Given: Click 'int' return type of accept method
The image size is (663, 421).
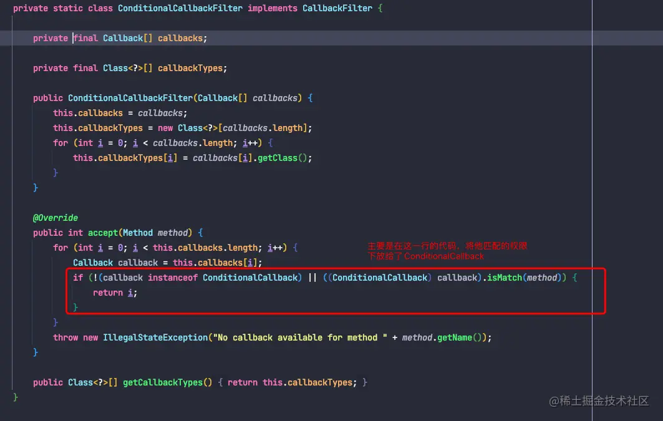Looking at the screenshot, I should click(75, 233).
